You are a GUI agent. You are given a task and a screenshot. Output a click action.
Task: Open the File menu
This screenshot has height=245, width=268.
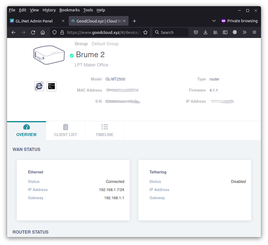coord(12,10)
